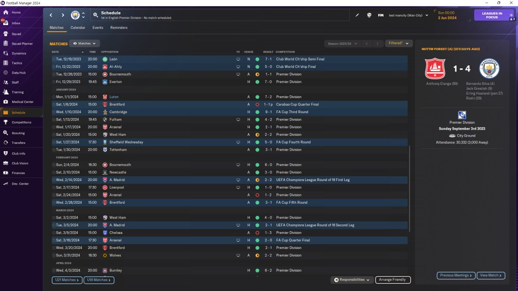518x291 pixels.
Task: Click the matches list vertical scrollbar
Action: [410, 189]
